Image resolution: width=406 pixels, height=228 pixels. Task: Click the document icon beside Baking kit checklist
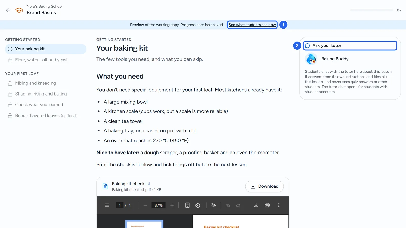pyautogui.click(x=105, y=186)
